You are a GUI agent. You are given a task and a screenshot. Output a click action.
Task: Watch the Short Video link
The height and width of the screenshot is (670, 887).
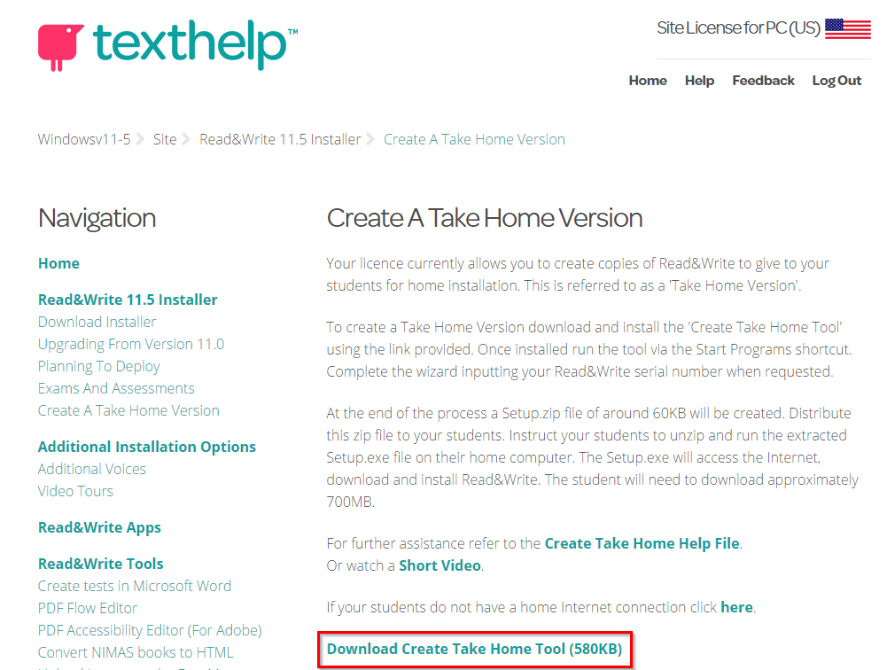440,565
